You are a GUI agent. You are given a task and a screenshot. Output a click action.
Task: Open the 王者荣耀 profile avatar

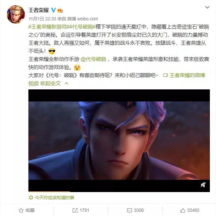16,14
